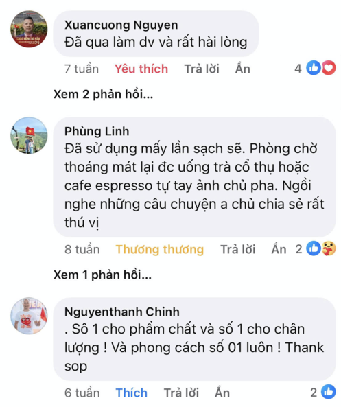The image size is (341, 407).
Task: Reply to Phùng Linh's comment via Trả lời
Action: (238, 249)
